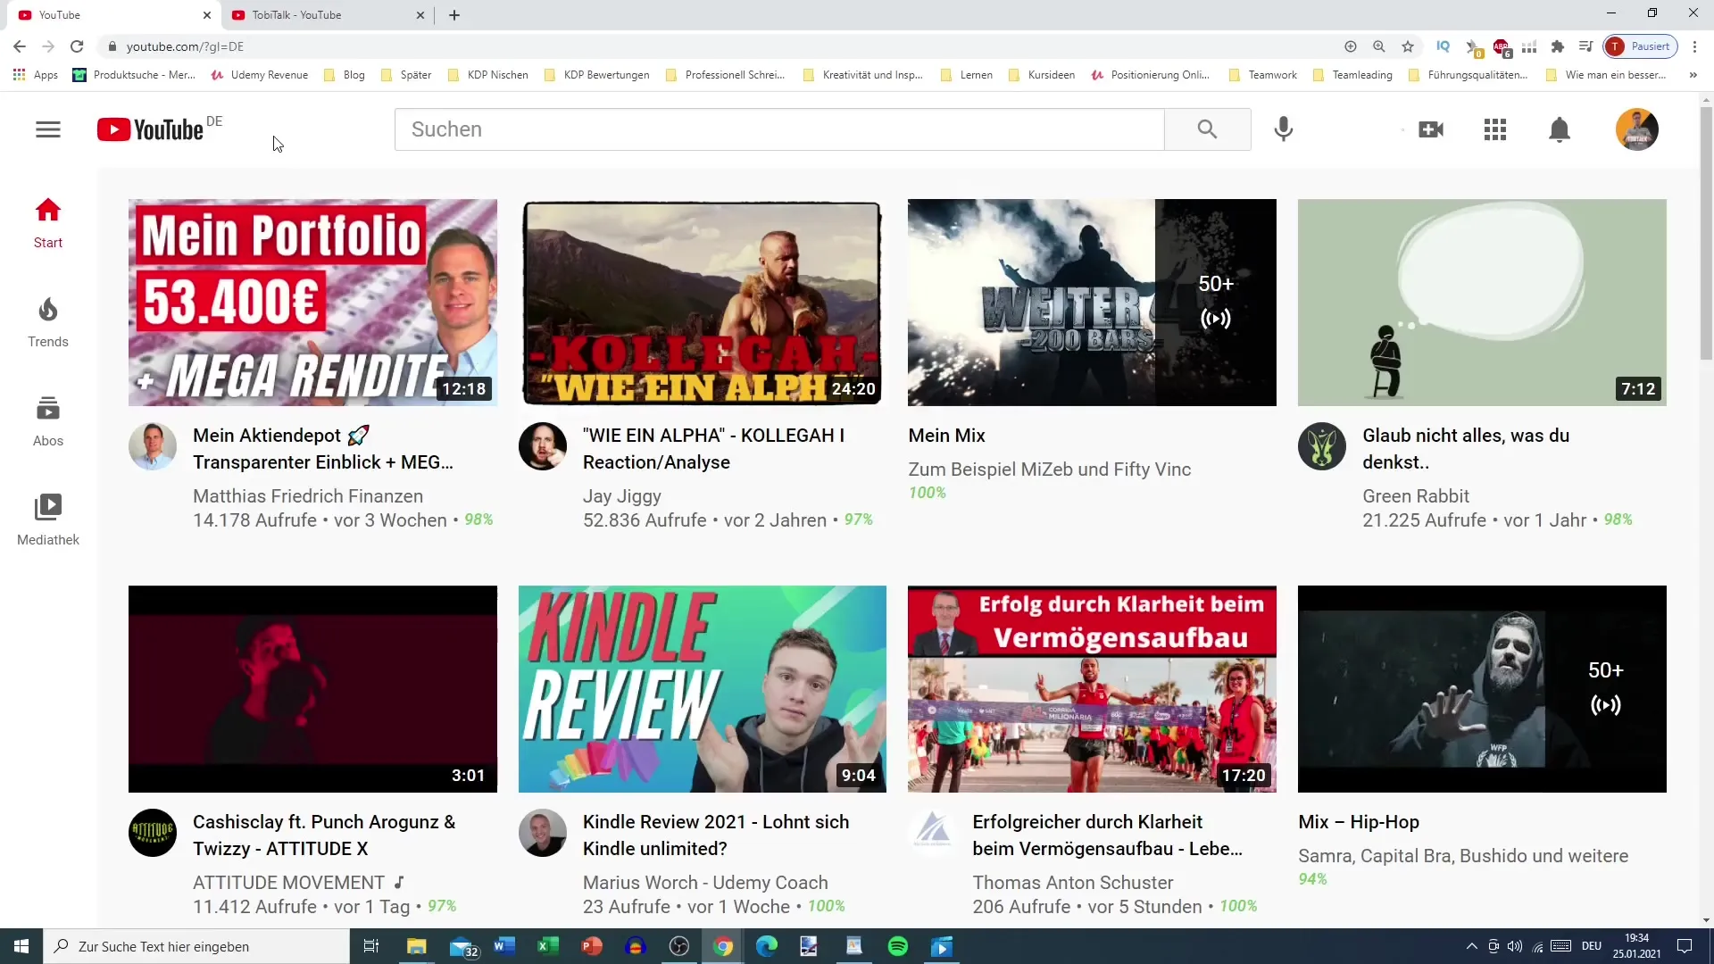Open the Lernen bookmark folder
The image size is (1714, 964).
[x=967, y=75]
